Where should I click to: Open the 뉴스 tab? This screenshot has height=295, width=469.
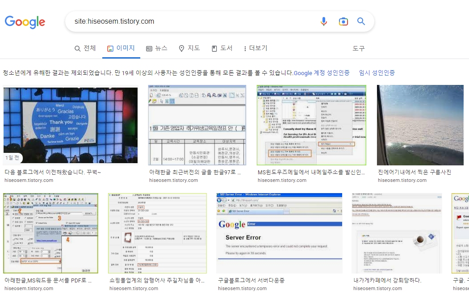point(157,48)
